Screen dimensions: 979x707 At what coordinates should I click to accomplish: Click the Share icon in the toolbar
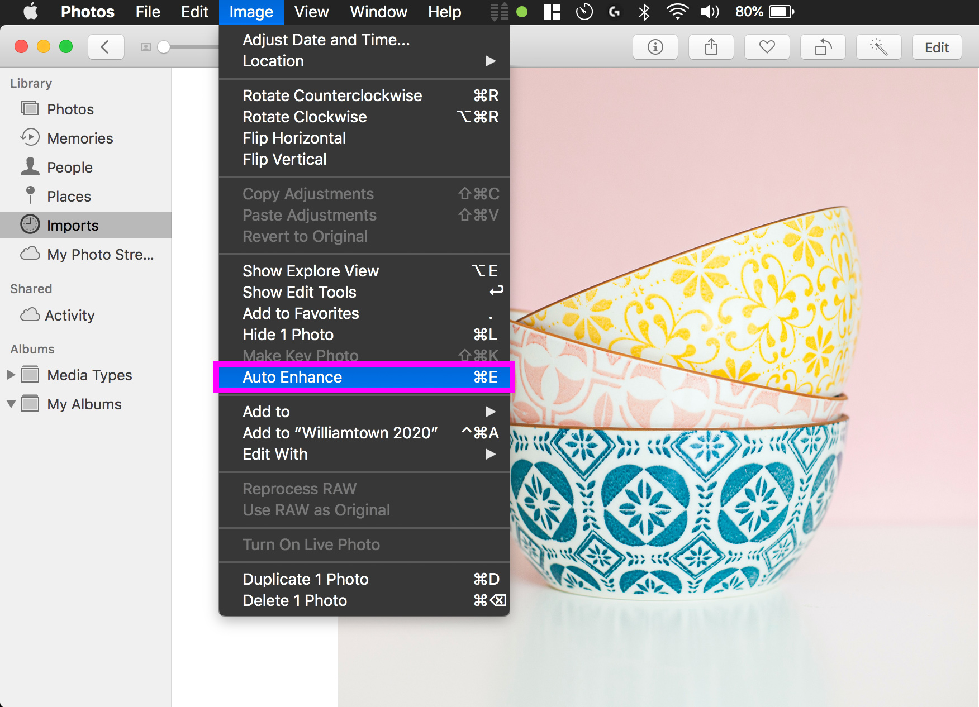[711, 47]
